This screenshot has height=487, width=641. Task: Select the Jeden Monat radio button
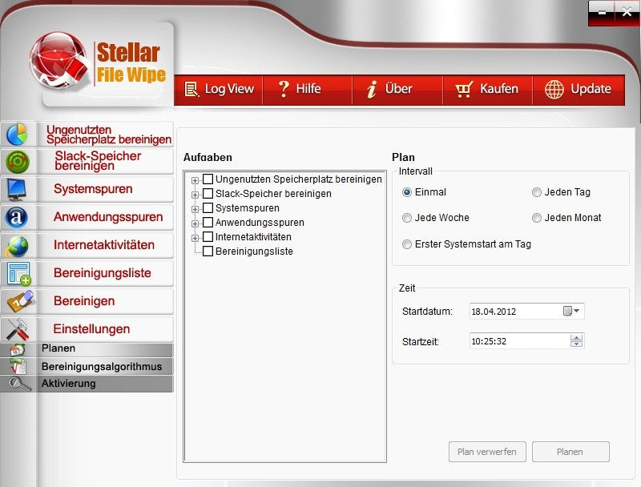pyautogui.click(x=537, y=218)
